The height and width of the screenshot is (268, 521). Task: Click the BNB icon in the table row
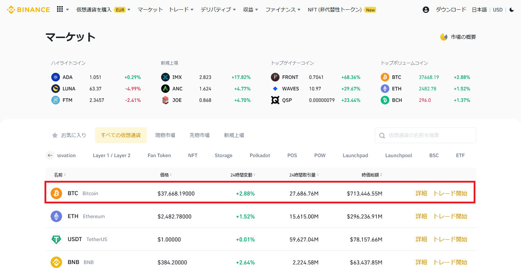pyautogui.click(x=56, y=262)
